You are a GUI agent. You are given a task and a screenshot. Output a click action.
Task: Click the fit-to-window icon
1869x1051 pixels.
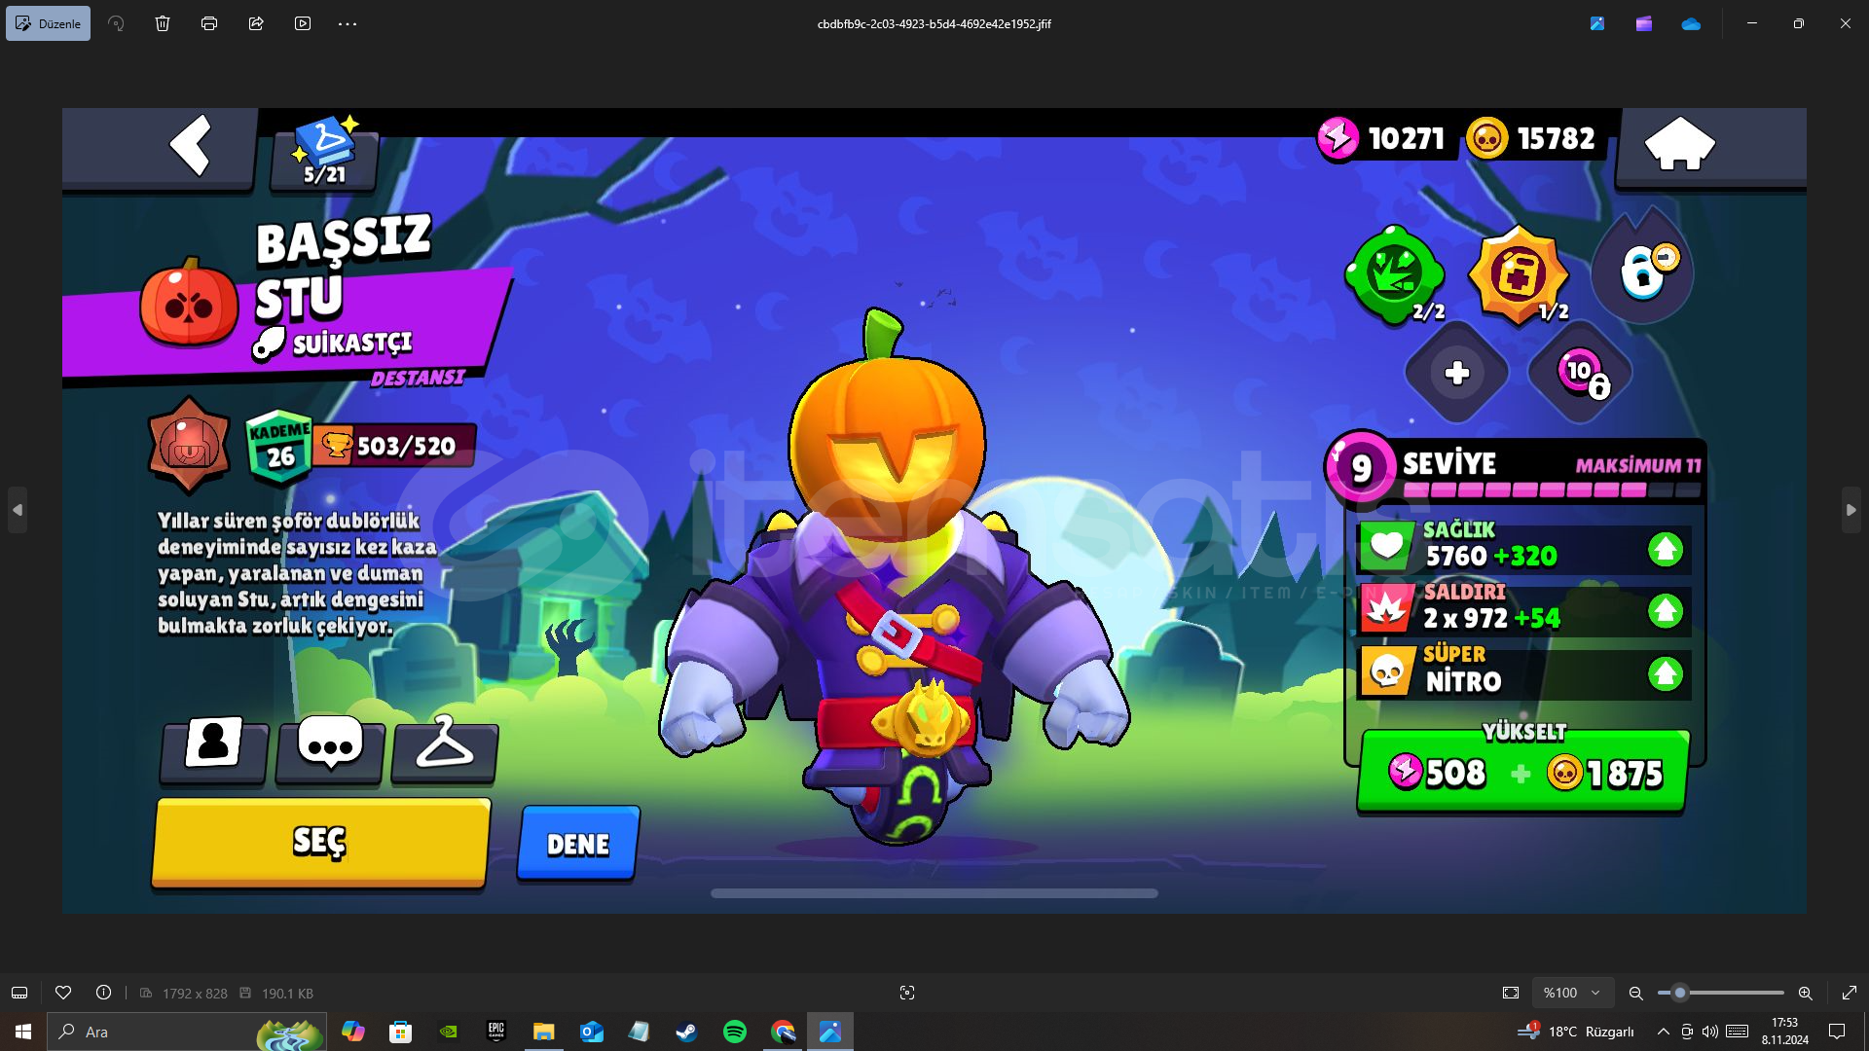coord(1511,993)
